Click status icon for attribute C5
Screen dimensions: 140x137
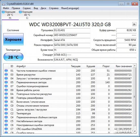click(6, 121)
